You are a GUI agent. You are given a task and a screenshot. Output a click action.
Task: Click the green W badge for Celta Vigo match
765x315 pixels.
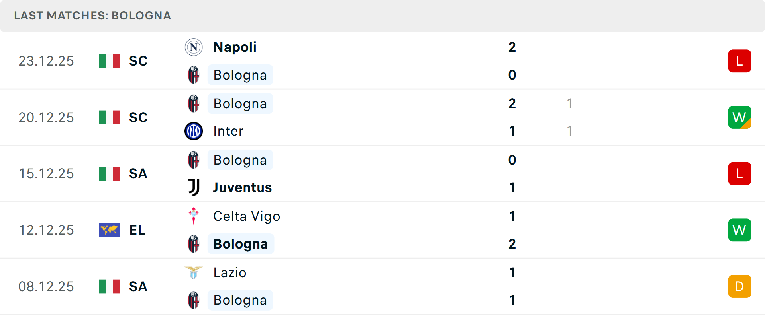tap(739, 230)
